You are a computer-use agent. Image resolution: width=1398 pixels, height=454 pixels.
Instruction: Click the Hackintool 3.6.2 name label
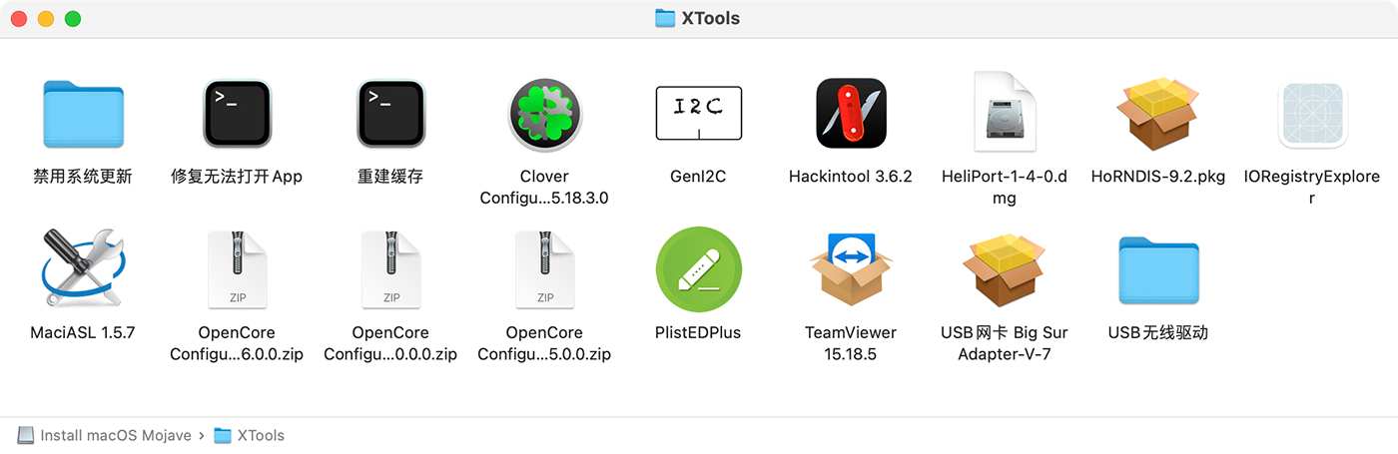851,177
